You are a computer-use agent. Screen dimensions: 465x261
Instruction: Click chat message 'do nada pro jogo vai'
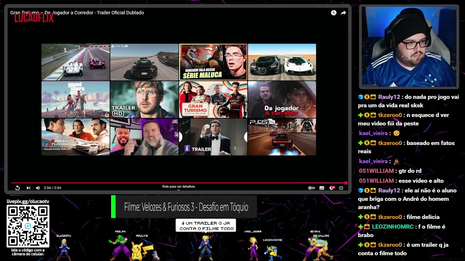408,101
